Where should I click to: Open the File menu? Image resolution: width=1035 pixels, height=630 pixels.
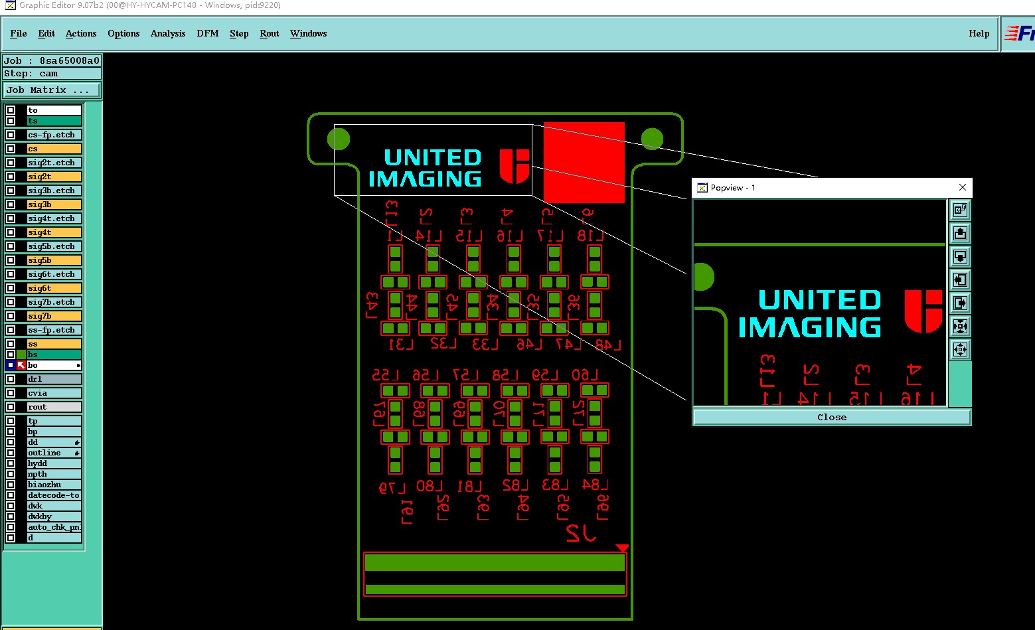pos(19,33)
